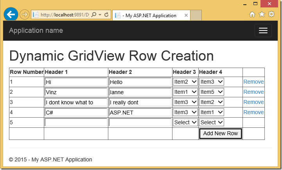Open Header 4 dropdown in row 4 (Item1)
282x170 pixels.
211,112
